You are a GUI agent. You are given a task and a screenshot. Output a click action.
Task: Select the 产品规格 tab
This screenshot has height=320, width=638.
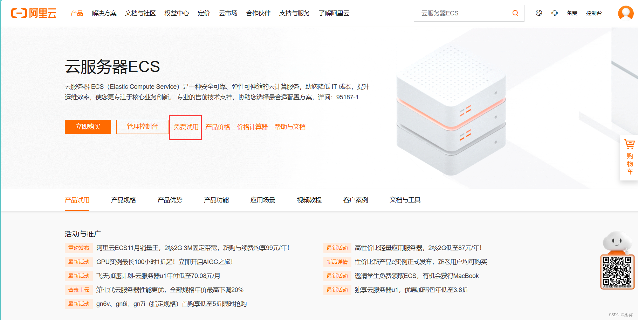pos(123,200)
